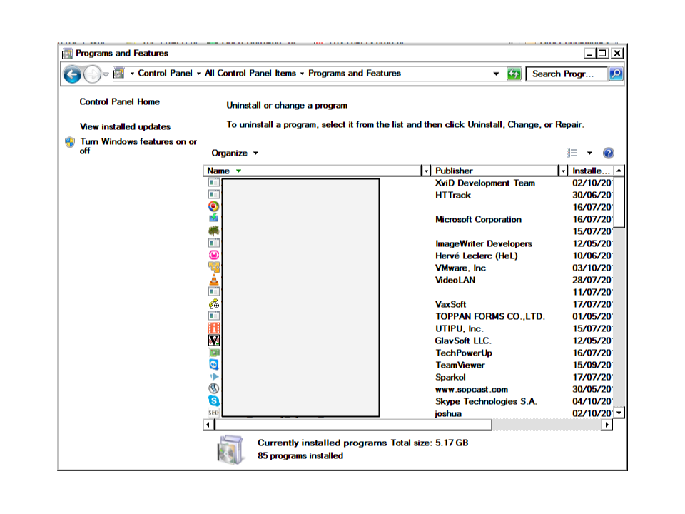
Task: Open the recent pages dropdown near Forward
Action: click(106, 74)
